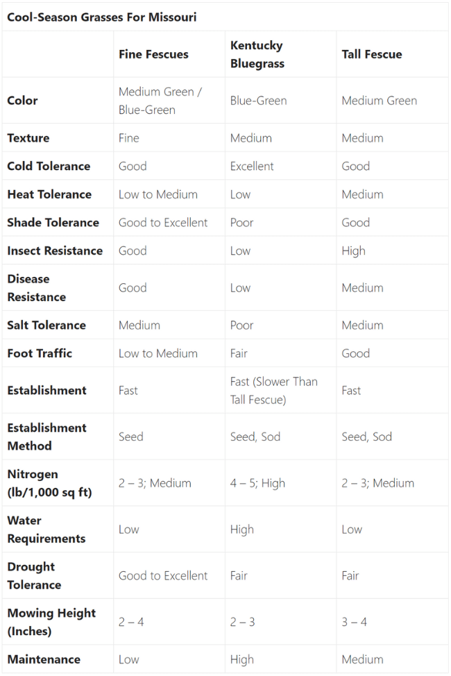
Task: Select the '3 – 4' mowing height cell
Action: click(x=354, y=622)
